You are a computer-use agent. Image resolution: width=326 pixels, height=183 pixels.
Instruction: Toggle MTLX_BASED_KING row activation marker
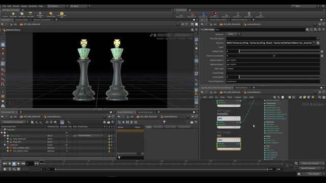pyautogui.click(x=109, y=148)
